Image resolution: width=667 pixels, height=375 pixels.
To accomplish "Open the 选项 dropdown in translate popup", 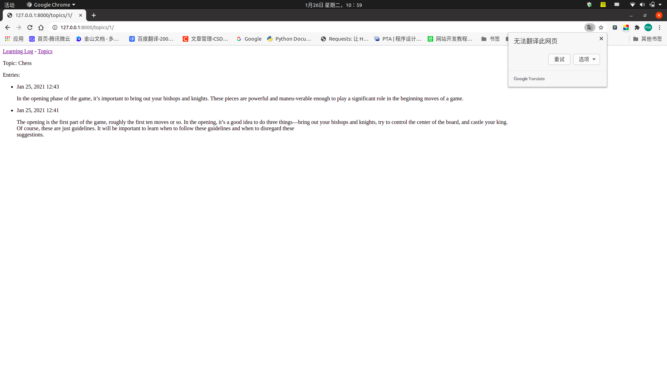I will pos(586,59).
